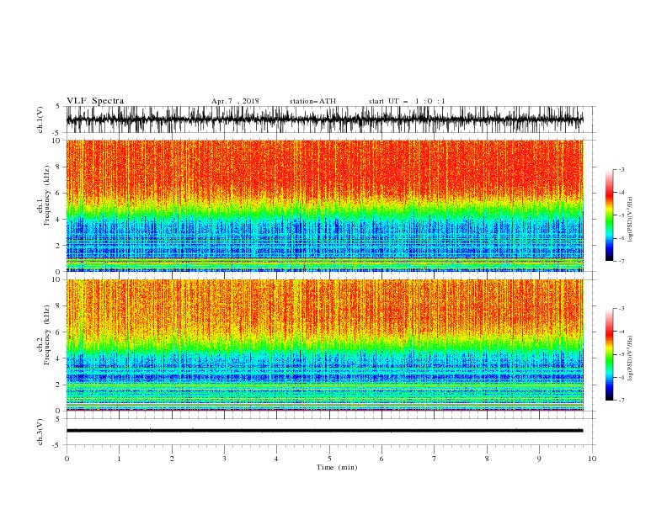Image resolution: width=667 pixels, height=515 pixels.
Task: Click the upper colorbar -3 tick label
Action: 622,169
